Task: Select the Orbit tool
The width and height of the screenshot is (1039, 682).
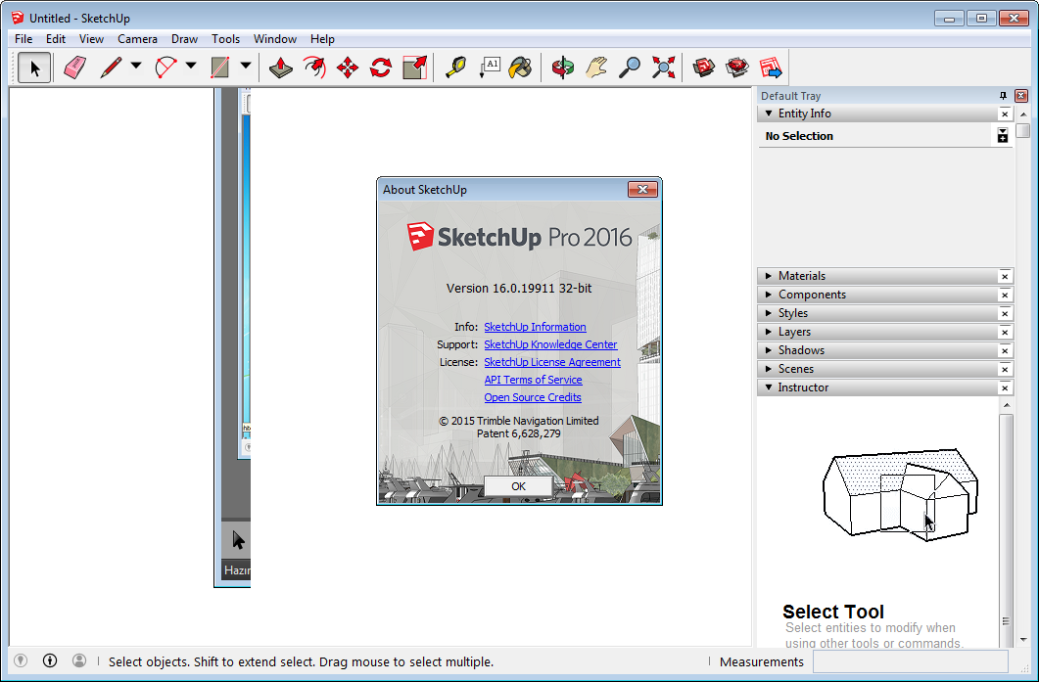Action: click(x=562, y=68)
